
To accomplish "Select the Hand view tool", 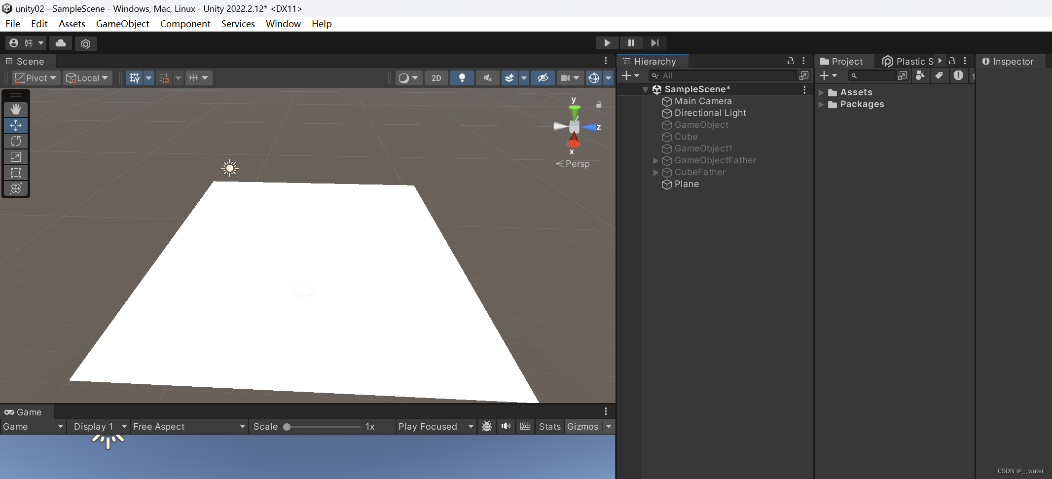I will (16, 110).
